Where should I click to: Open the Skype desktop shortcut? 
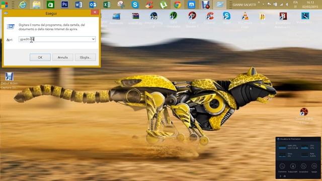point(226,18)
